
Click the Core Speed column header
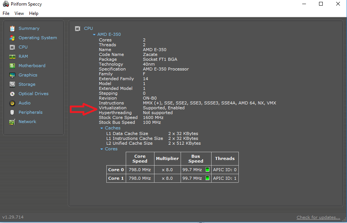tap(140, 158)
